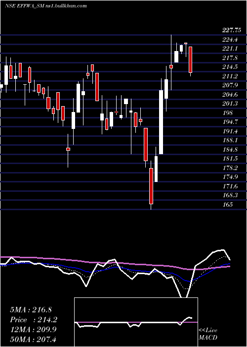The height and width of the screenshot is (347, 247).
Task: Click the 171.6 price axis label
Action: pyautogui.click(x=230, y=186)
